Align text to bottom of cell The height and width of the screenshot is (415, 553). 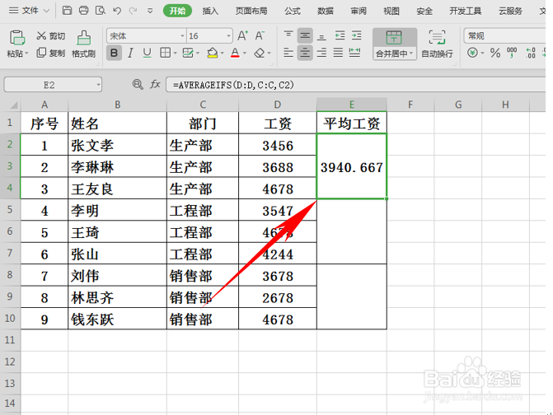[321, 35]
